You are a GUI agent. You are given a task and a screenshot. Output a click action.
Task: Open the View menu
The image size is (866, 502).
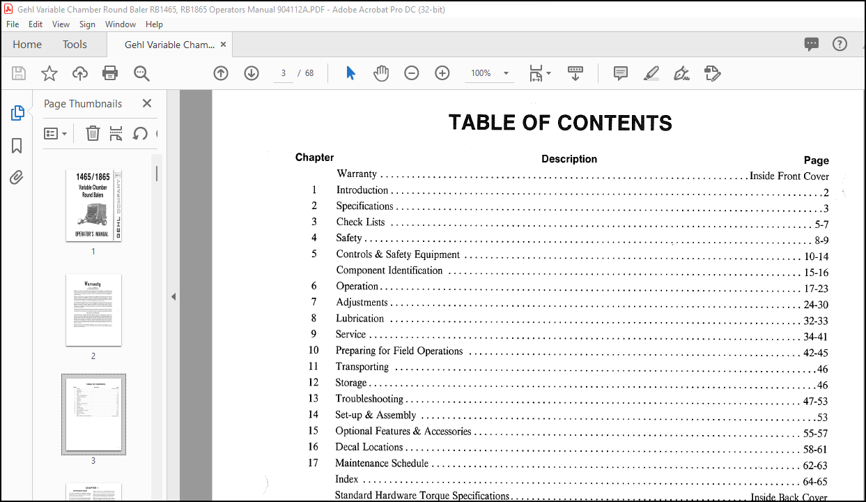click(x=61, y=24)
